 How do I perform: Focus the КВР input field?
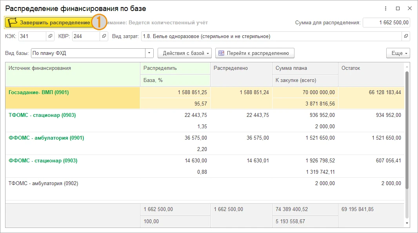click(x=86, y=36)
